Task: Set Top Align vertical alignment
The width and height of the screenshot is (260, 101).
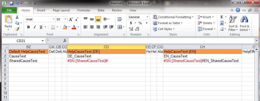Action: pyautogui.click(x=86, y=19)
